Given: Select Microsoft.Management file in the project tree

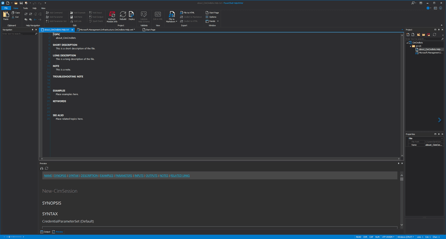Looking at the screenshot, I should pos(429,53).
